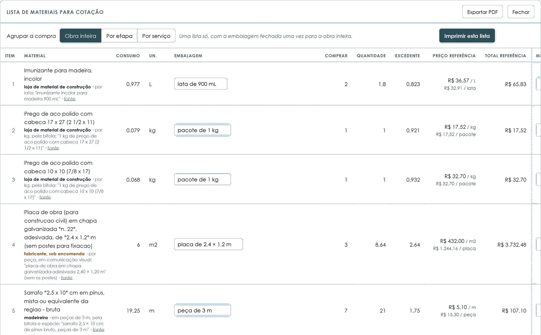This screenshot has height=335, width=541.
Task: Click the consumption value 19,25
Action: 133,311
